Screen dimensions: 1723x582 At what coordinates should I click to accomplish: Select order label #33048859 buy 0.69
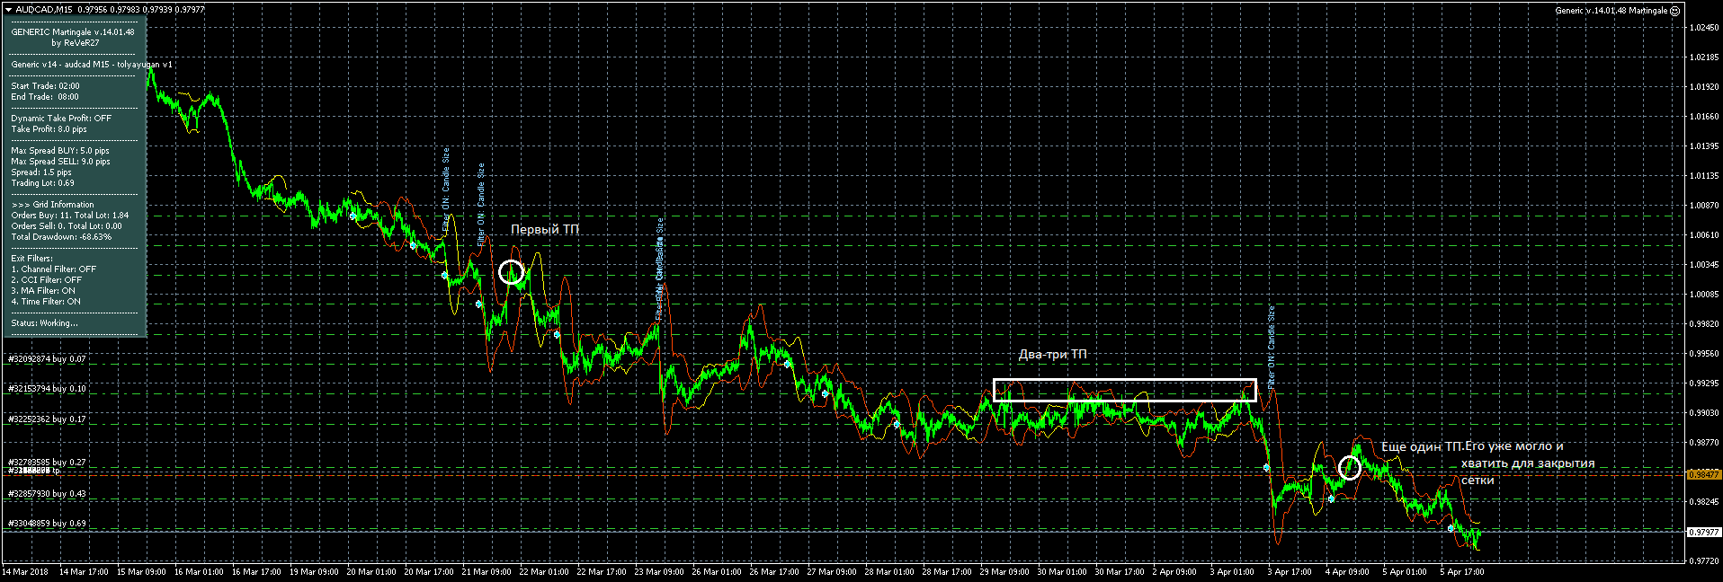click(47, 524)
